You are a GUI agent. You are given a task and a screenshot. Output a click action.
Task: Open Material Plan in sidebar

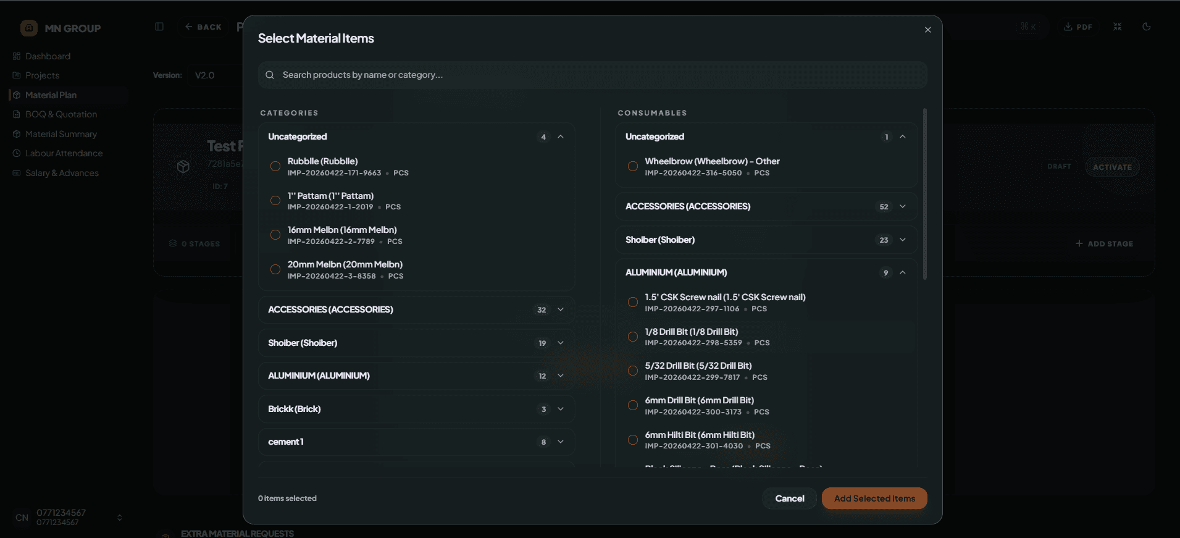(51, 95)
